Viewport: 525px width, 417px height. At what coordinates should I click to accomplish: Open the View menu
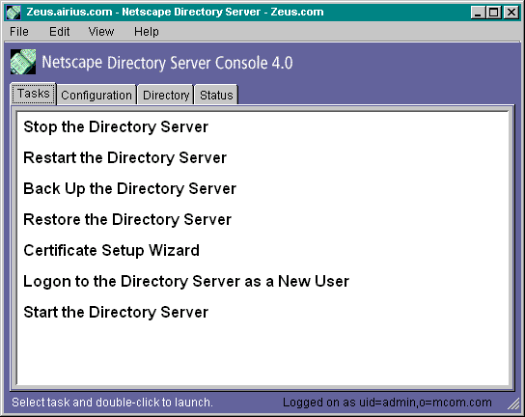(x=101, y=32)
